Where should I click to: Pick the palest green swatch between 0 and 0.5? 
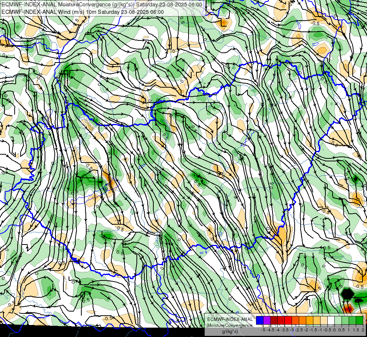pos(338,321)
